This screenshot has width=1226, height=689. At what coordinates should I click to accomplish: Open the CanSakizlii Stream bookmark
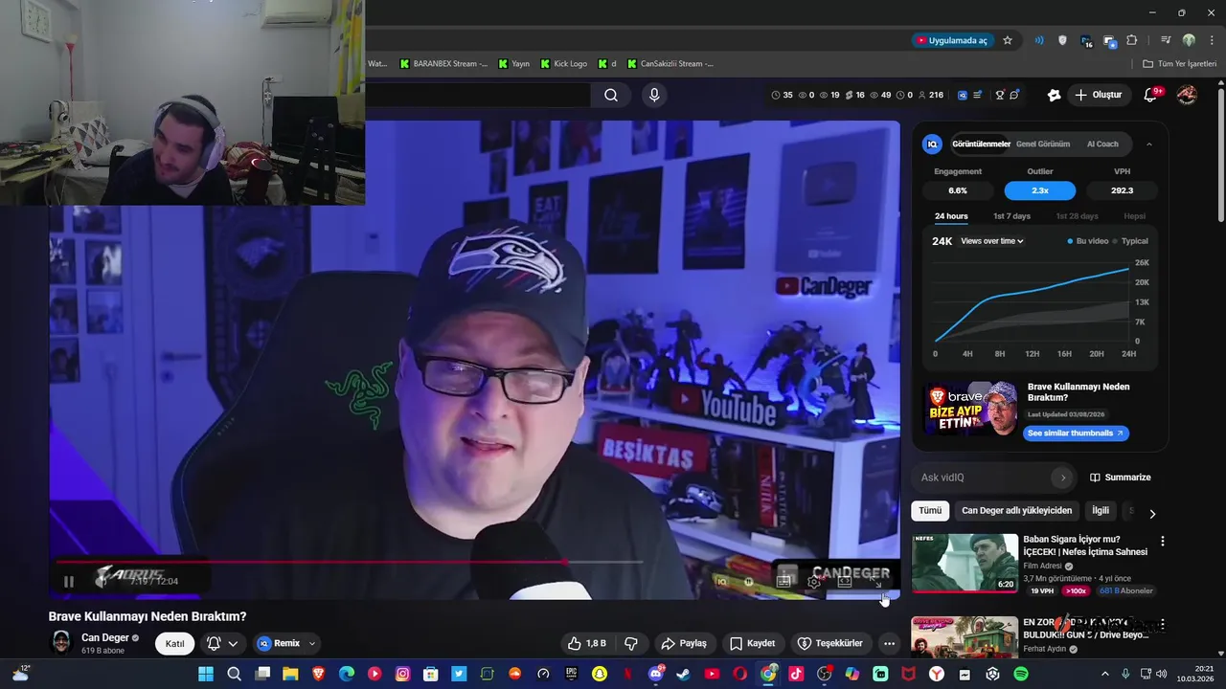(670, 64)
